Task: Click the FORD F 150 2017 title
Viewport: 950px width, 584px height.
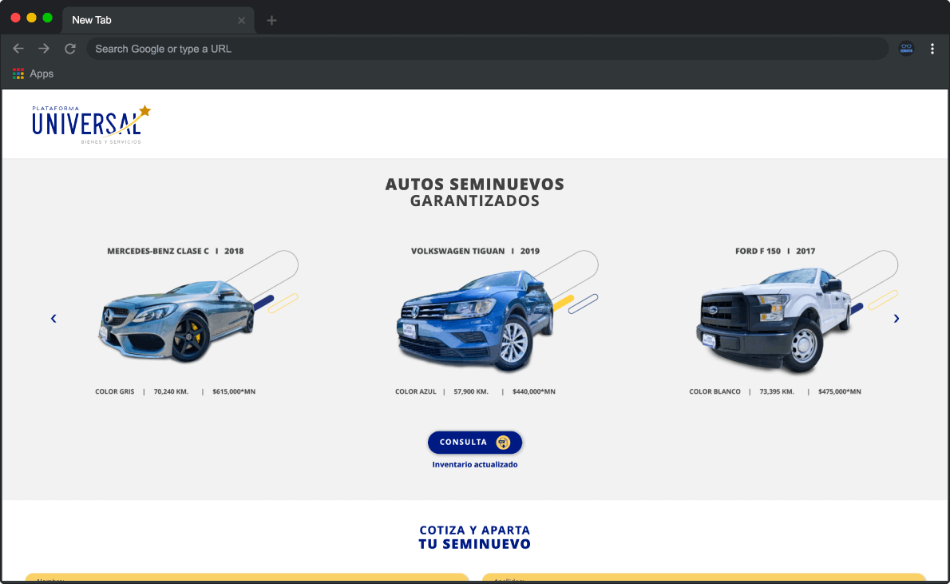Action: coord(775,251)
